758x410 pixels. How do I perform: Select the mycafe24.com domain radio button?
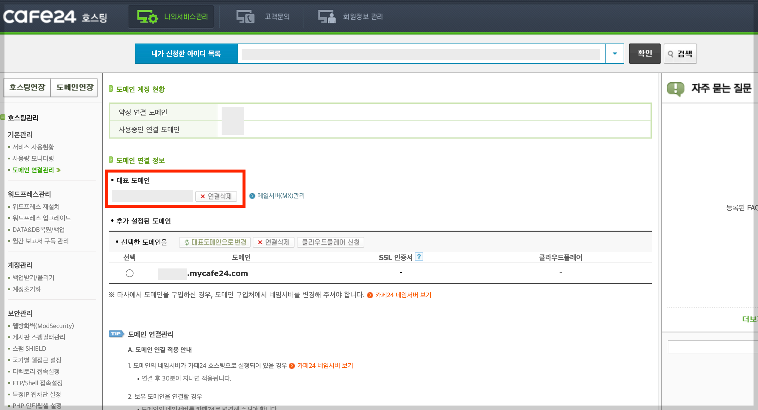[x=130, y=273]
